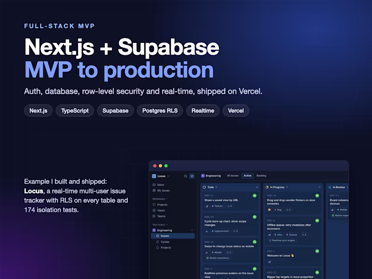Click orange urgent priority icon on Drag and drop card
This screenshot has width=372, height=279.
269,210
